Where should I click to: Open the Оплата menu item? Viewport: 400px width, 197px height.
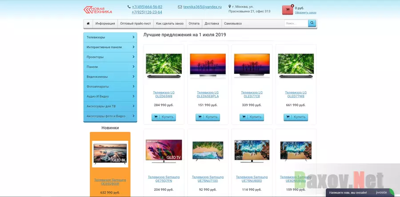click(194, 23)
